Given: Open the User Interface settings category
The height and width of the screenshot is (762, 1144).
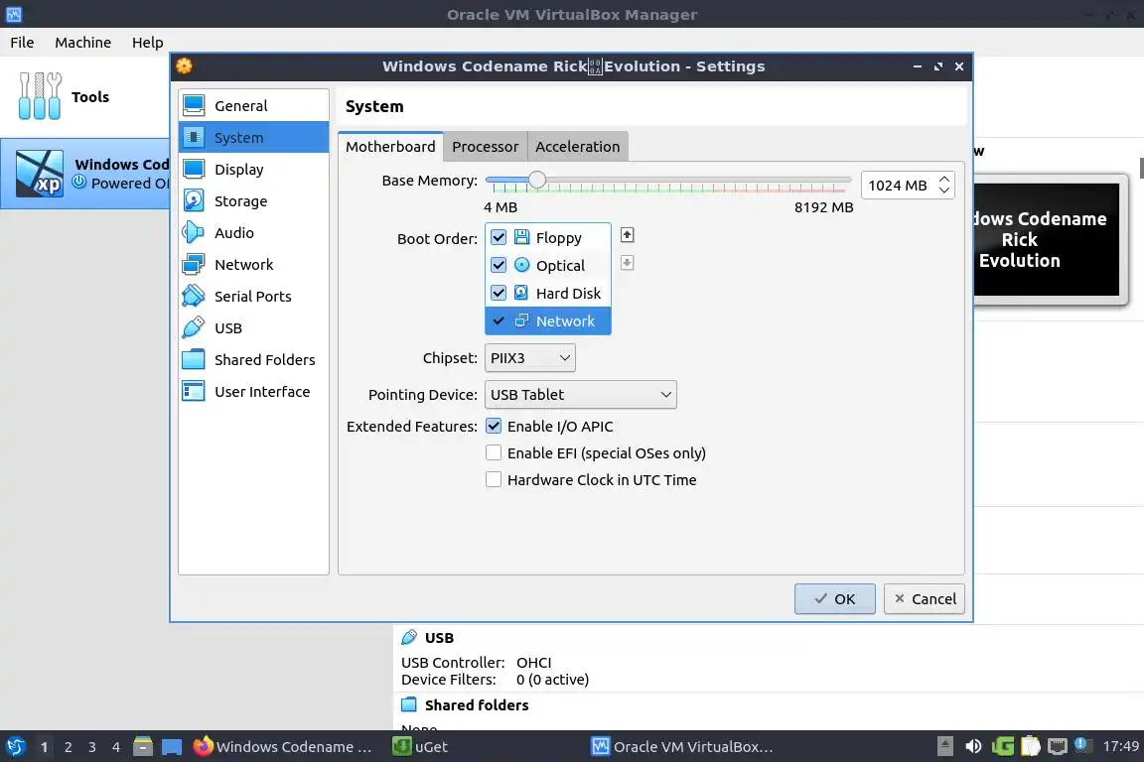Looking at the screenshot, I should (x=253, y=391).
